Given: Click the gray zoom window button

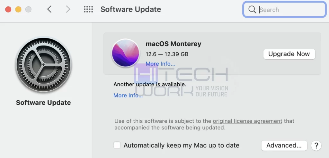Looking at the screenshot, I should coord(28,9).
